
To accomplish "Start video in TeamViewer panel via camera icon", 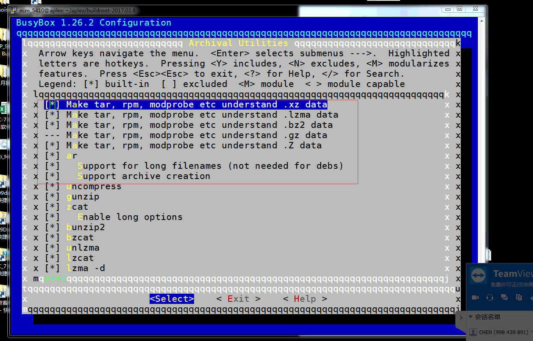I will [475, 297].
